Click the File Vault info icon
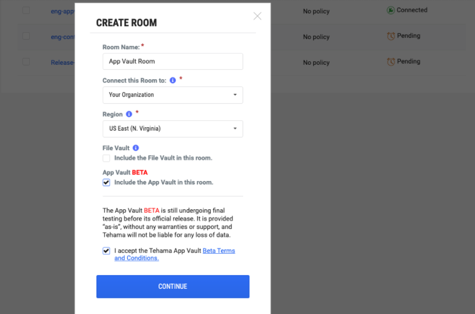The height and width of the screenshot is (314, 475). (x=136, y=148)
